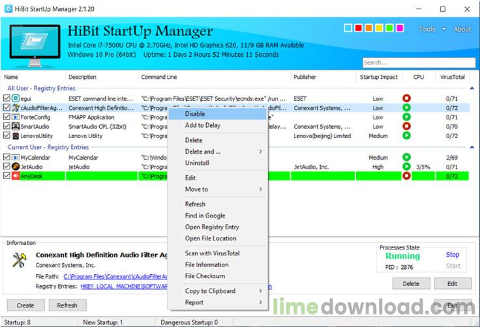Pick the yellow theme color swatch

tap(380, 28)
